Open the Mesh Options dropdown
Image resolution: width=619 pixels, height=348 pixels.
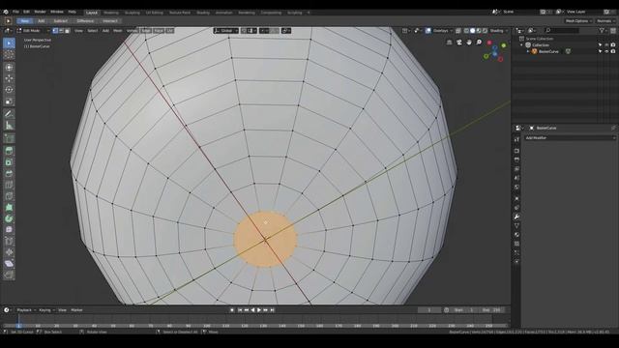pyautogui.click(x=578, y=21)
